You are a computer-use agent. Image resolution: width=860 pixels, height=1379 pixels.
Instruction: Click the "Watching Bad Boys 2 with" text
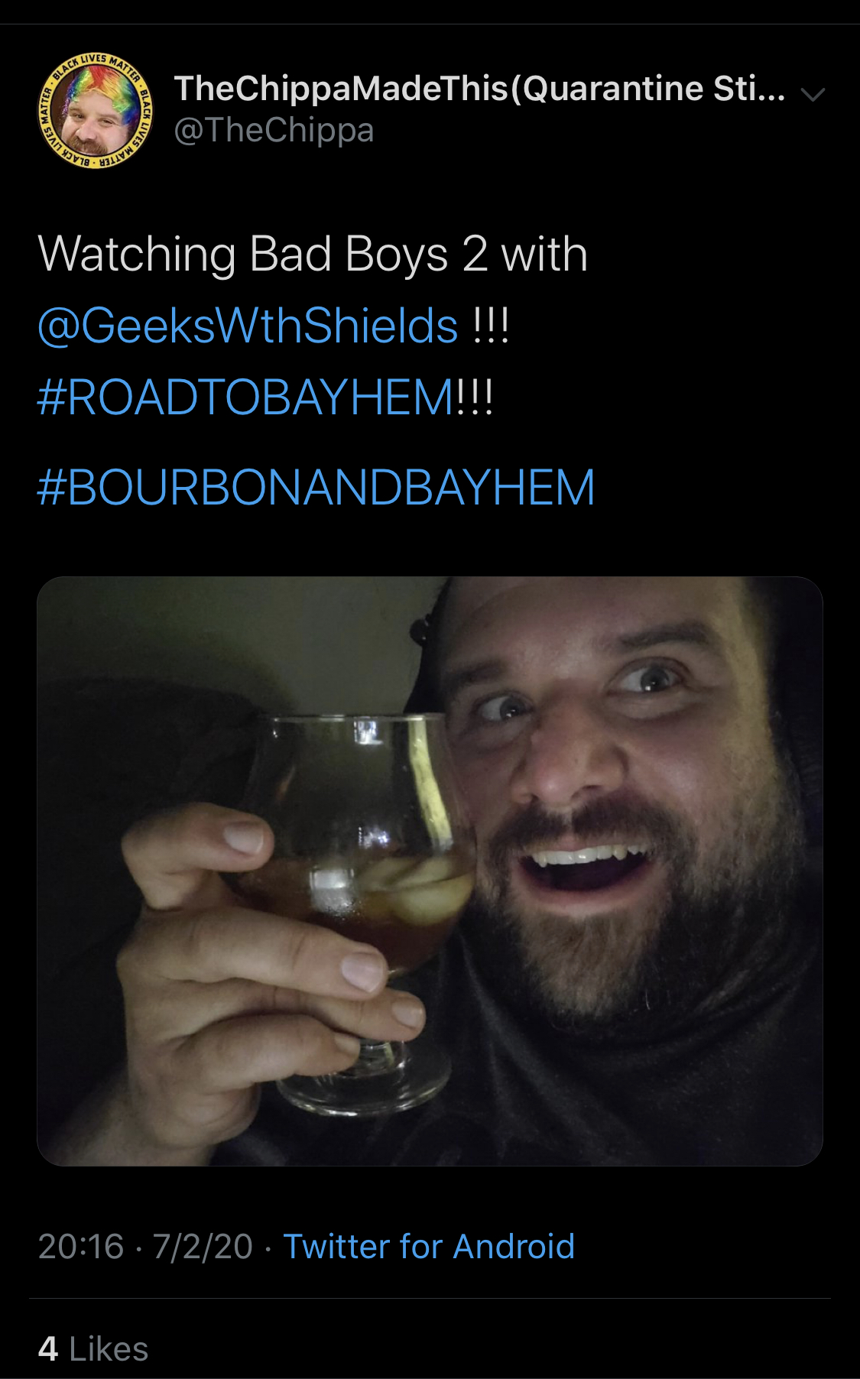click(x=313, y=254)
